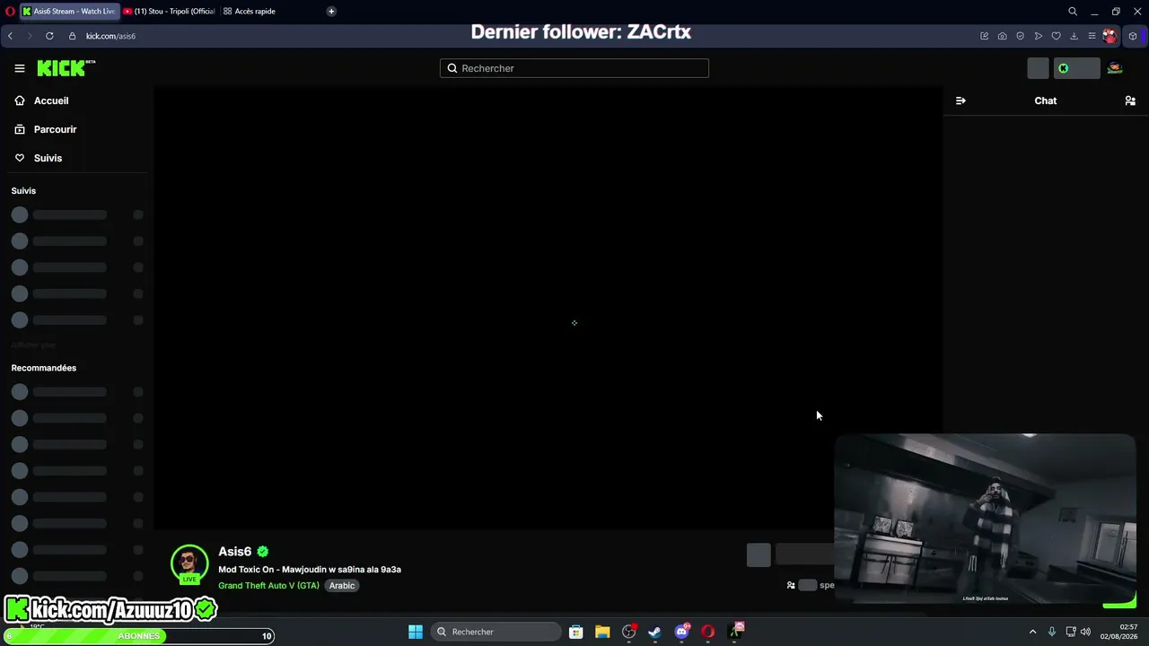The height and width of the screenshot is (646, 1149).
Task: Select the Arabic language tag
Action: pyautogui.click(x=342, y=586)
